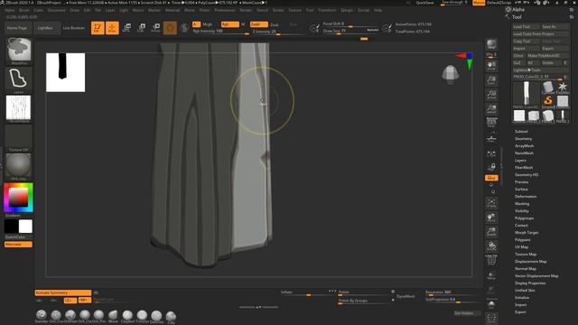This screenshot has height=325, width=578.
Task: Expand the NanoMesh section
Action: 524,153
